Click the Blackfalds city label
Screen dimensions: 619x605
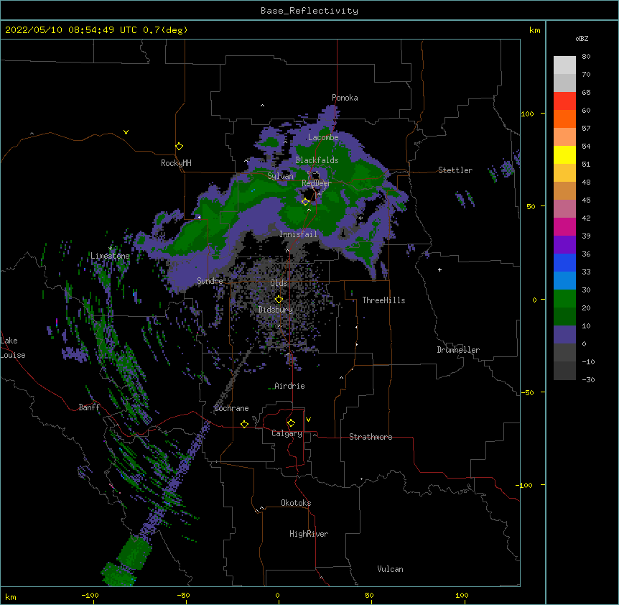pos(317,160)
